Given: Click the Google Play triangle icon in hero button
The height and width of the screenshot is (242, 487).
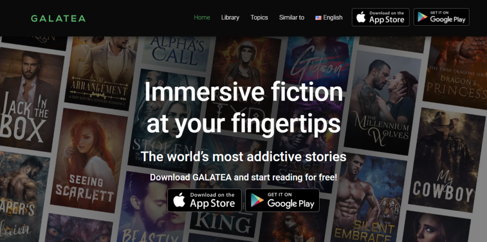Looking at the screenshot, I should (257, 200).
